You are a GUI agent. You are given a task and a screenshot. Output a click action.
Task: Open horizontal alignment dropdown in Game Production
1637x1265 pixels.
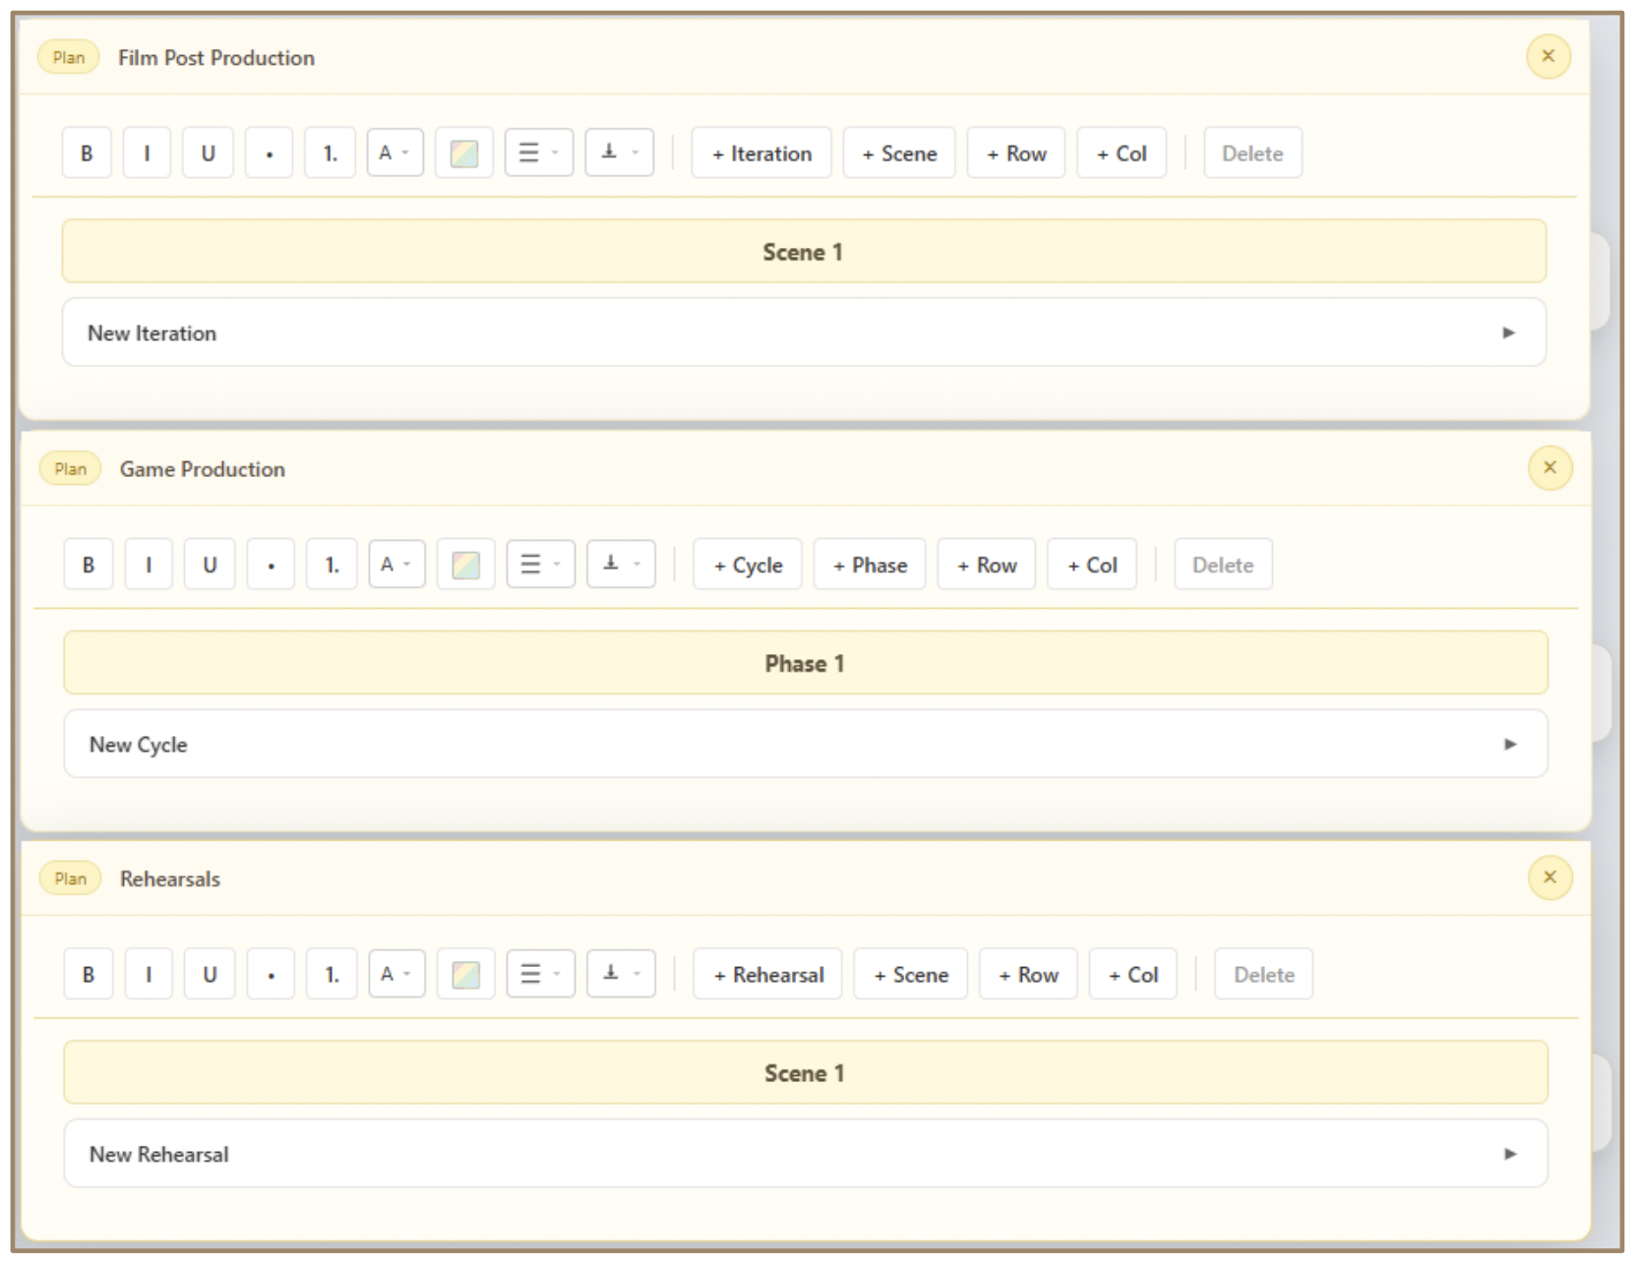[x=541, y=565]
